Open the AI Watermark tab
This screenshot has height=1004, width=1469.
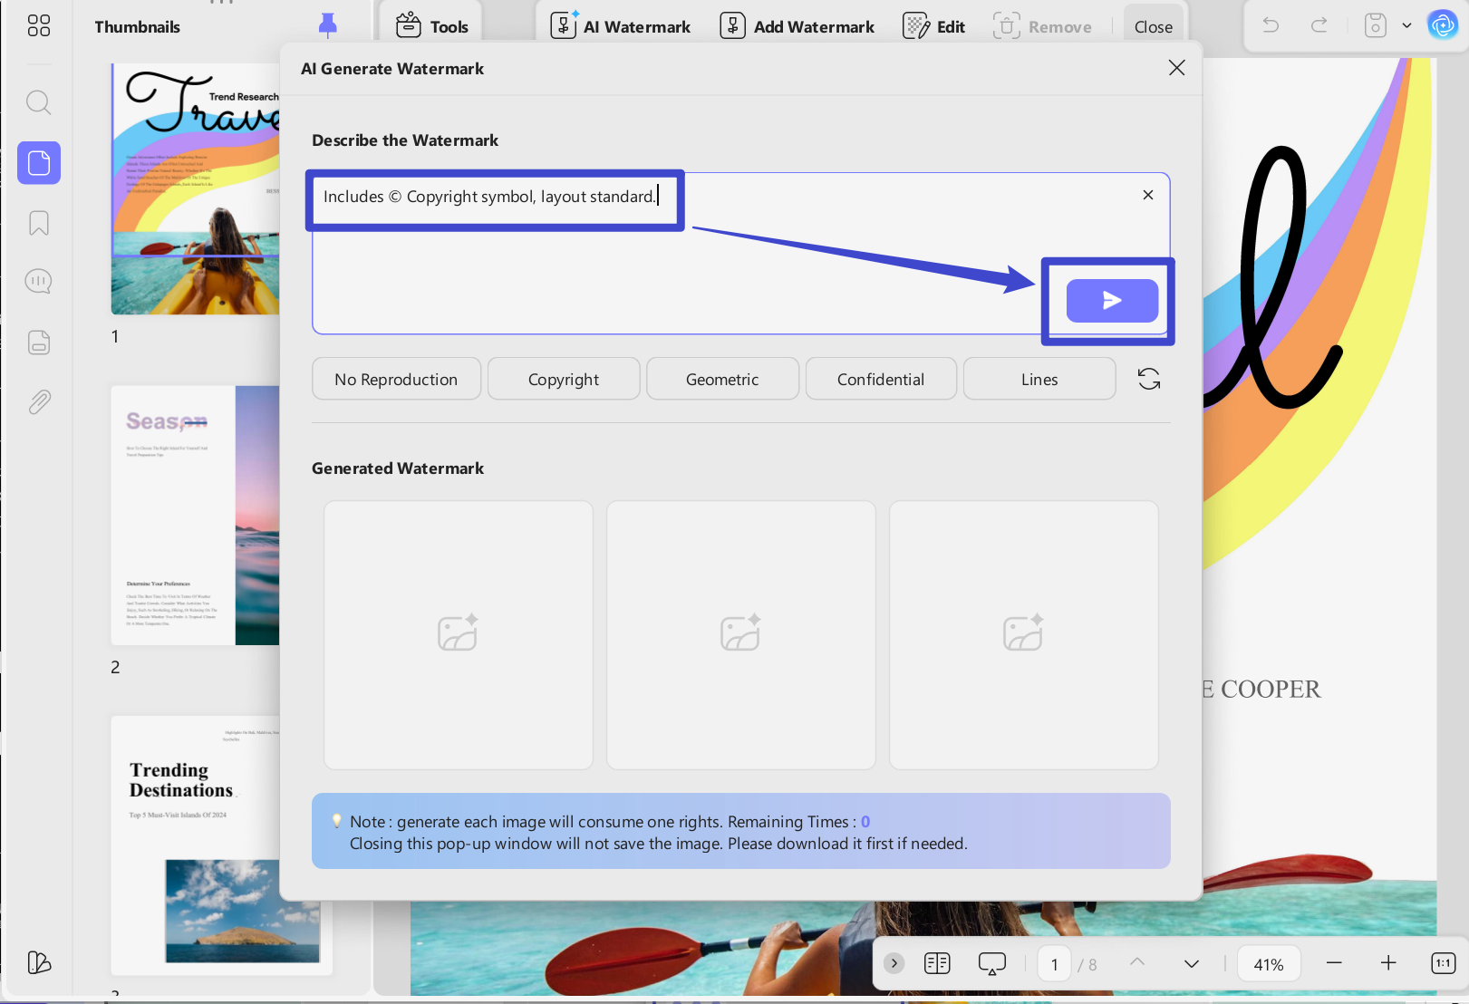(622, 26)
